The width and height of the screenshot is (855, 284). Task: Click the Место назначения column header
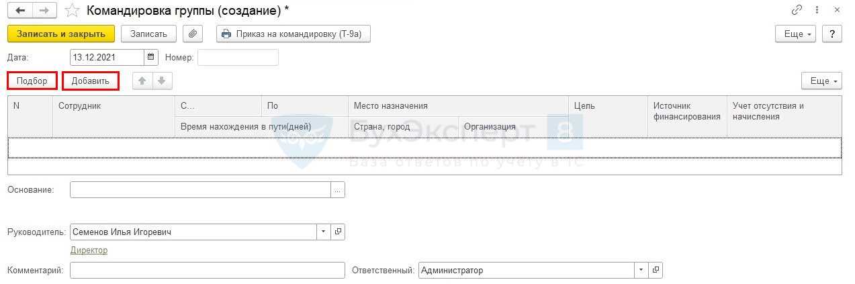[459, 106]
